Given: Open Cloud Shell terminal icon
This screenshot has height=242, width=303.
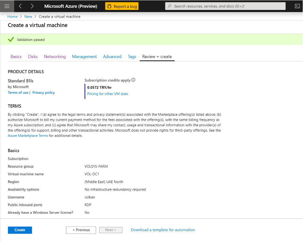Looking at the screenshot, I should [297, 6].
